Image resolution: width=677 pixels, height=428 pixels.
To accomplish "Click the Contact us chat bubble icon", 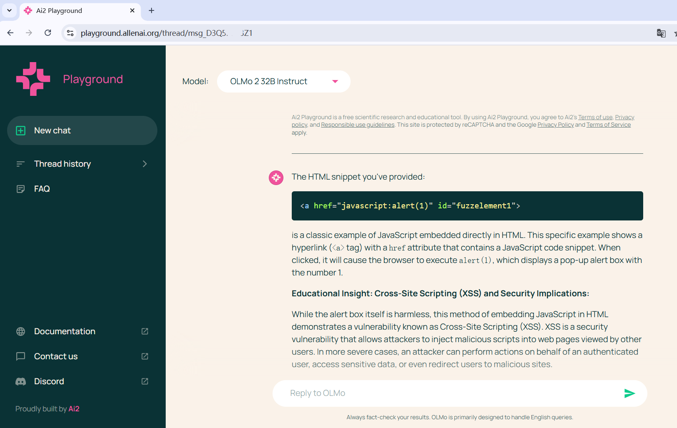I will (20, 356).
